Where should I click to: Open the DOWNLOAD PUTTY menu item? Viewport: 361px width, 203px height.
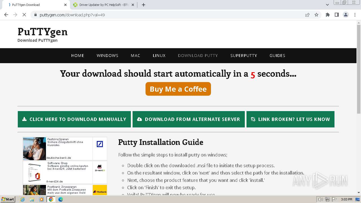pyautogui.click(x=198, y=56)
